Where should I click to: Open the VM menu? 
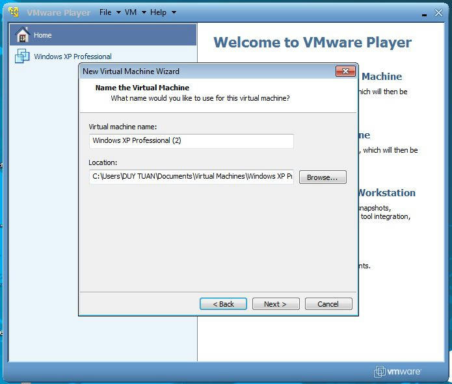(x=131, y=12)
